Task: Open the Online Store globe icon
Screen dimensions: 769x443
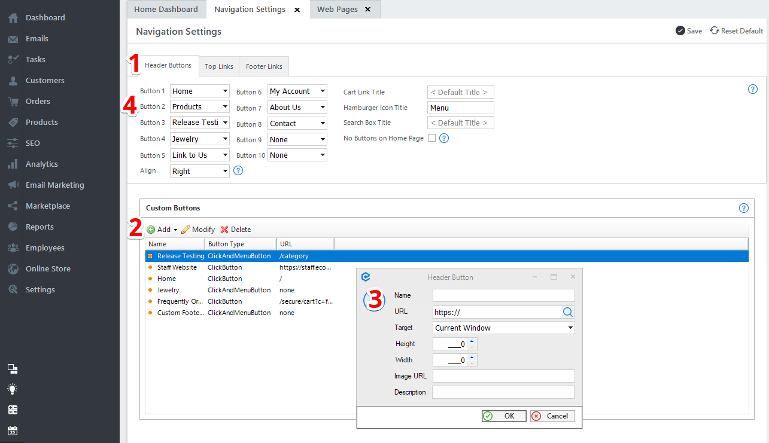Action: click(13, 269)
